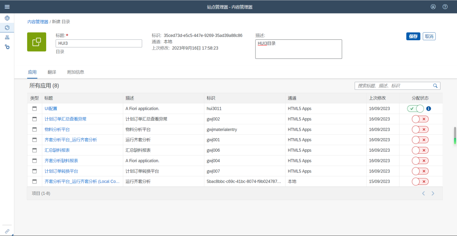
Task: Open the globe site directory icon
Action: click(x=7, y=18)
